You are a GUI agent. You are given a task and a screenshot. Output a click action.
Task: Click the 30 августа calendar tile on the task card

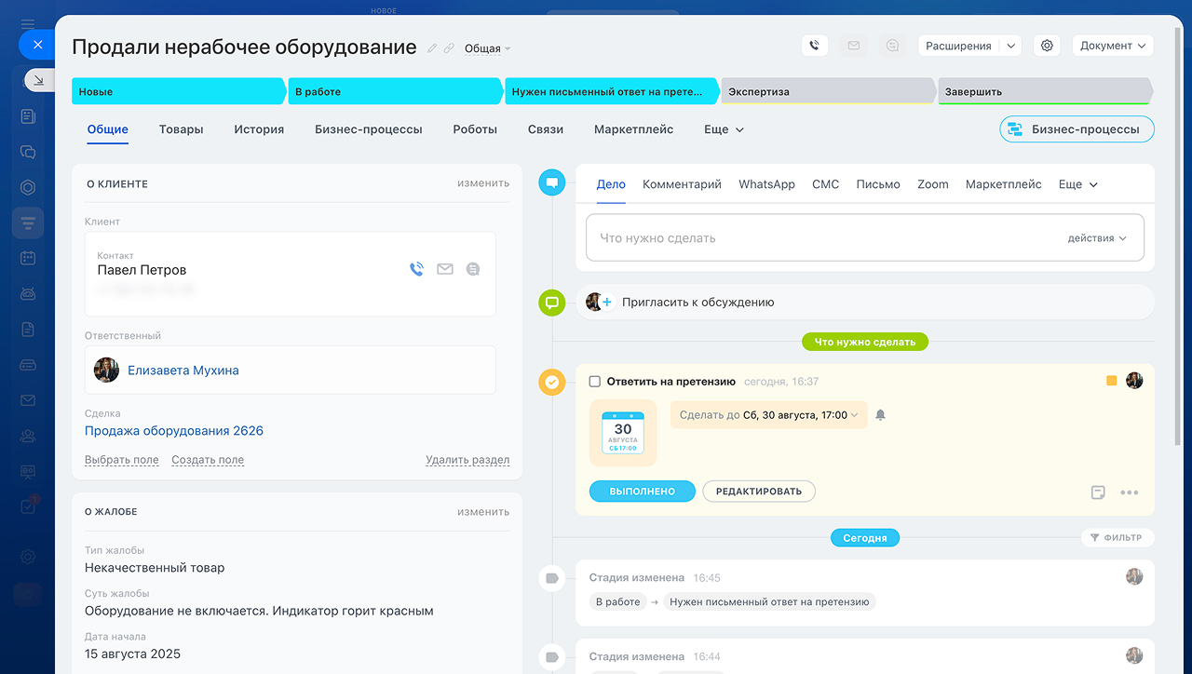(623, 433)
